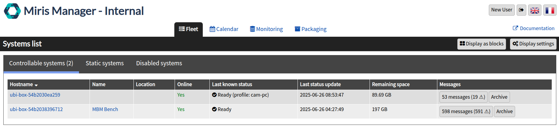Archive messages for the MBM Bench row

pos(504,111)
